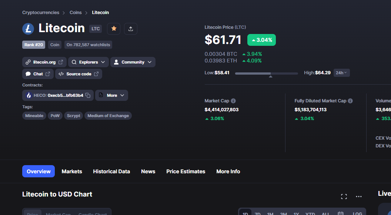Click external link icon next to litecoin.org
Screen dimensions: 391x215
[61, 62]
